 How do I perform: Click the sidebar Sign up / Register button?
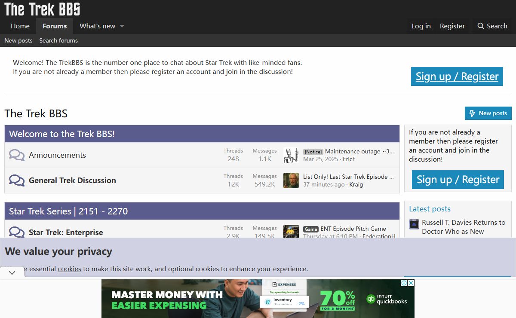point(458,180)
